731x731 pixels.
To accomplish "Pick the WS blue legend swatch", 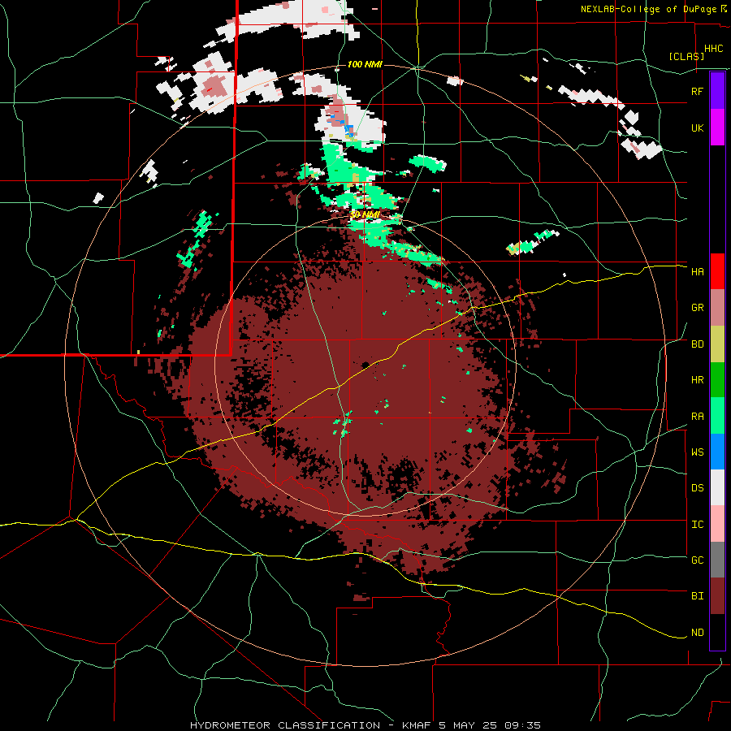I will [717, 452].
